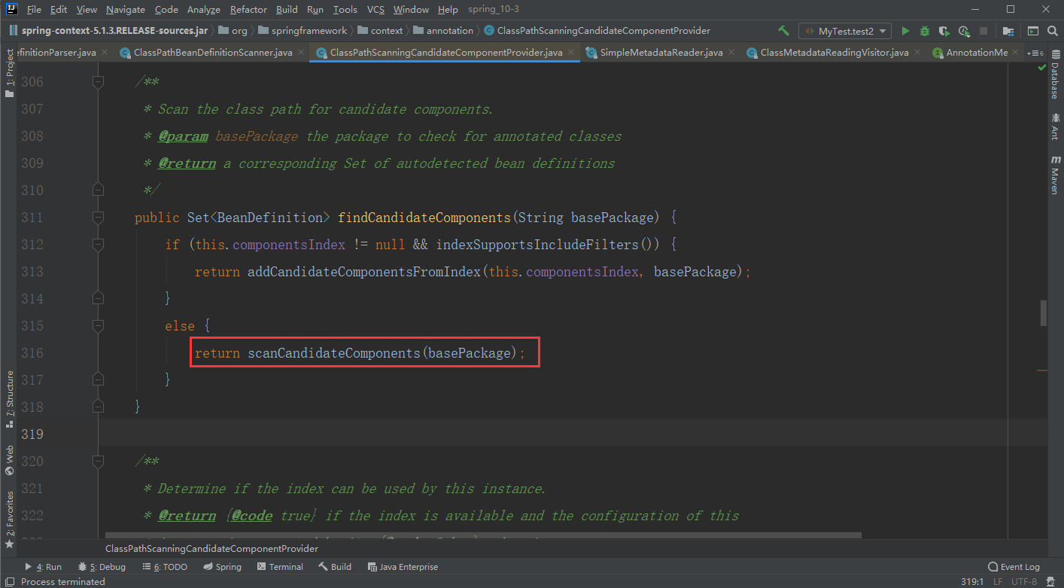1064x588 pixels.
Task: Click the ClassPathScanningCandidateComponentProvider editor breadcrumb at bottom
Action: pyautogui.click(x=211, y=549)
